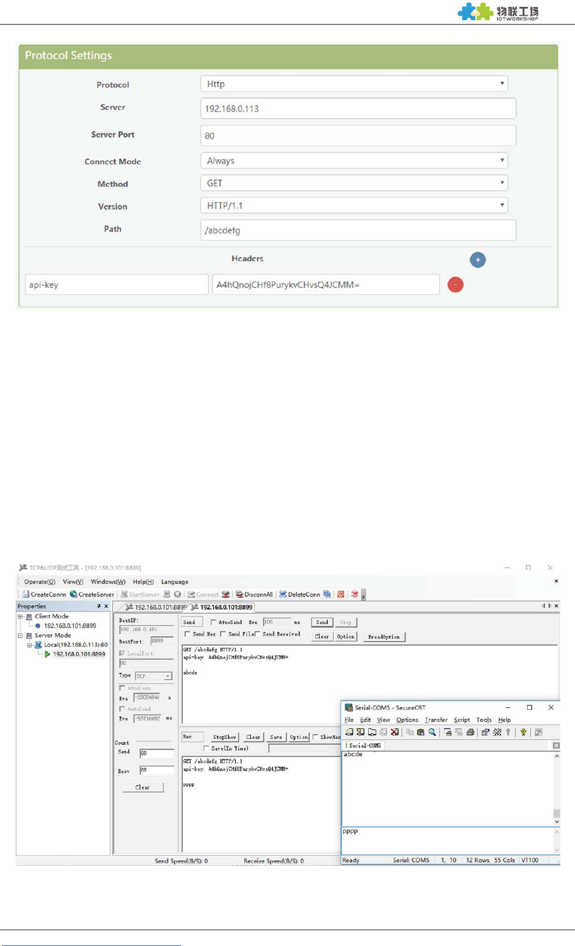Screen dimensions: 575x946
Task: Click Option button next to BroadOption
Action: (x=346, y=637)
